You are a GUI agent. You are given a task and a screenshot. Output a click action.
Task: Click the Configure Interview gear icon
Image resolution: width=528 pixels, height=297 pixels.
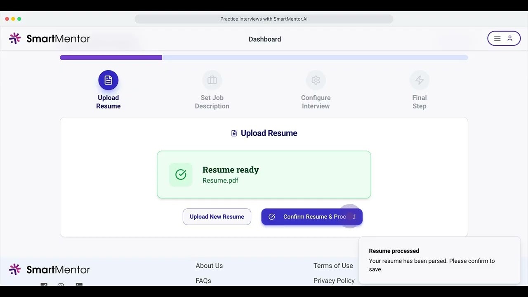[x=316, y=80]
